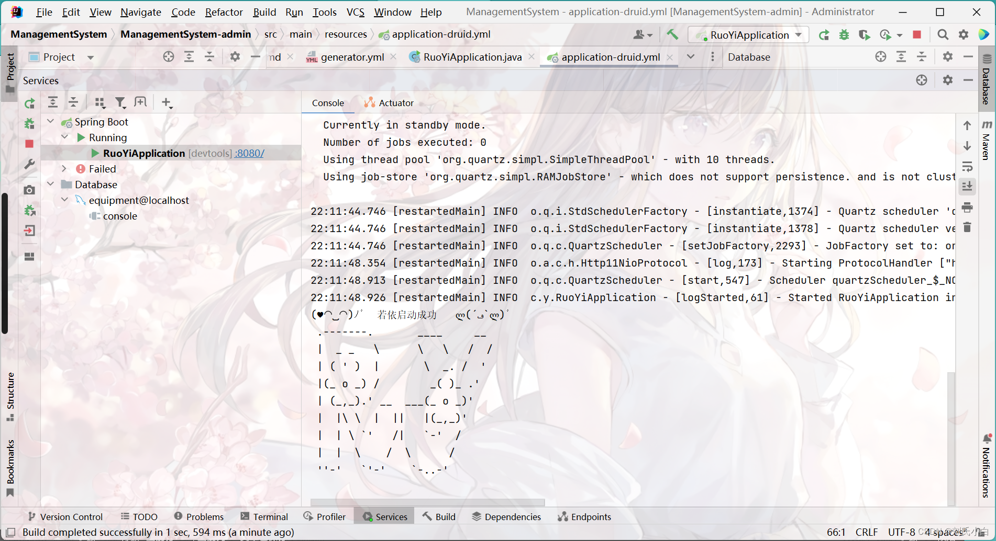Screen dimensions: 996x541
Task: Open the Terminal tool window
Action: pos(264,516)
